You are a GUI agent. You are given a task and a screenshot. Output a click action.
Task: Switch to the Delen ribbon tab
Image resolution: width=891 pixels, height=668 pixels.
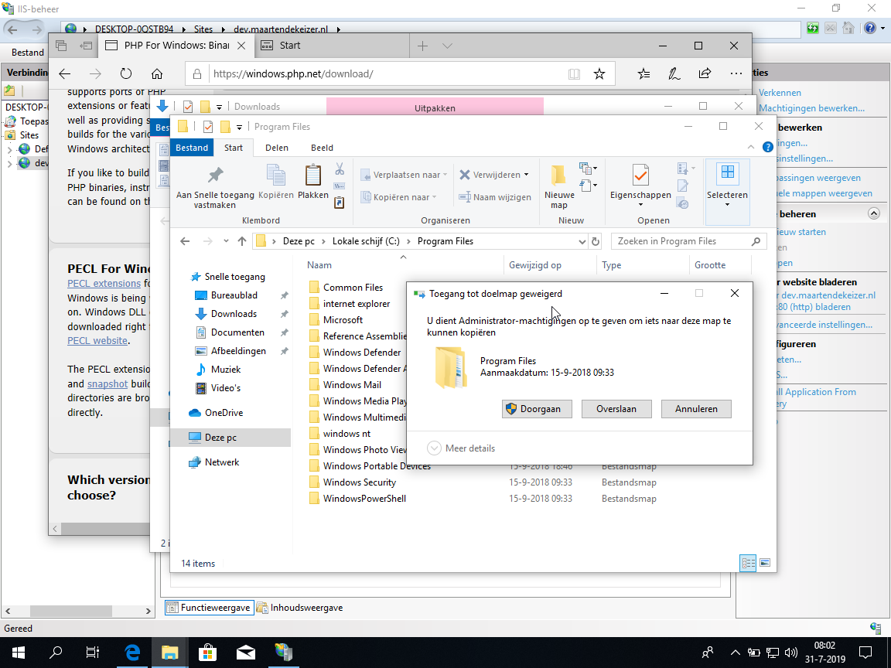(x=277, y=148)
